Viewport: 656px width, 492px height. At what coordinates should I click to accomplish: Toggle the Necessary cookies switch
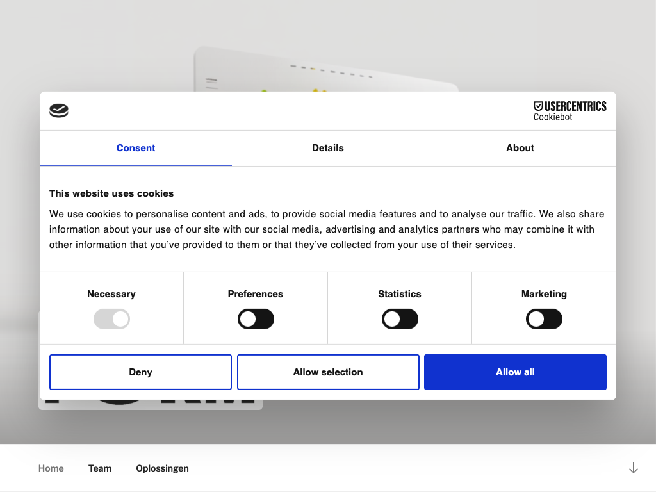[111, 319]
